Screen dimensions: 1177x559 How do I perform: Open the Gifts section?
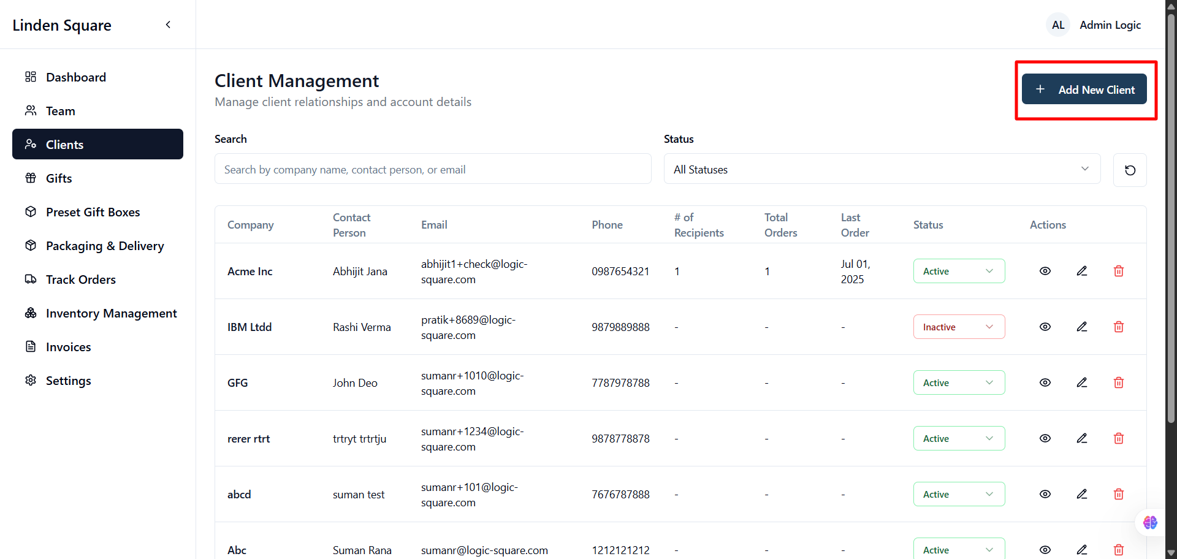pyautogui.click(x=97, y=178)
